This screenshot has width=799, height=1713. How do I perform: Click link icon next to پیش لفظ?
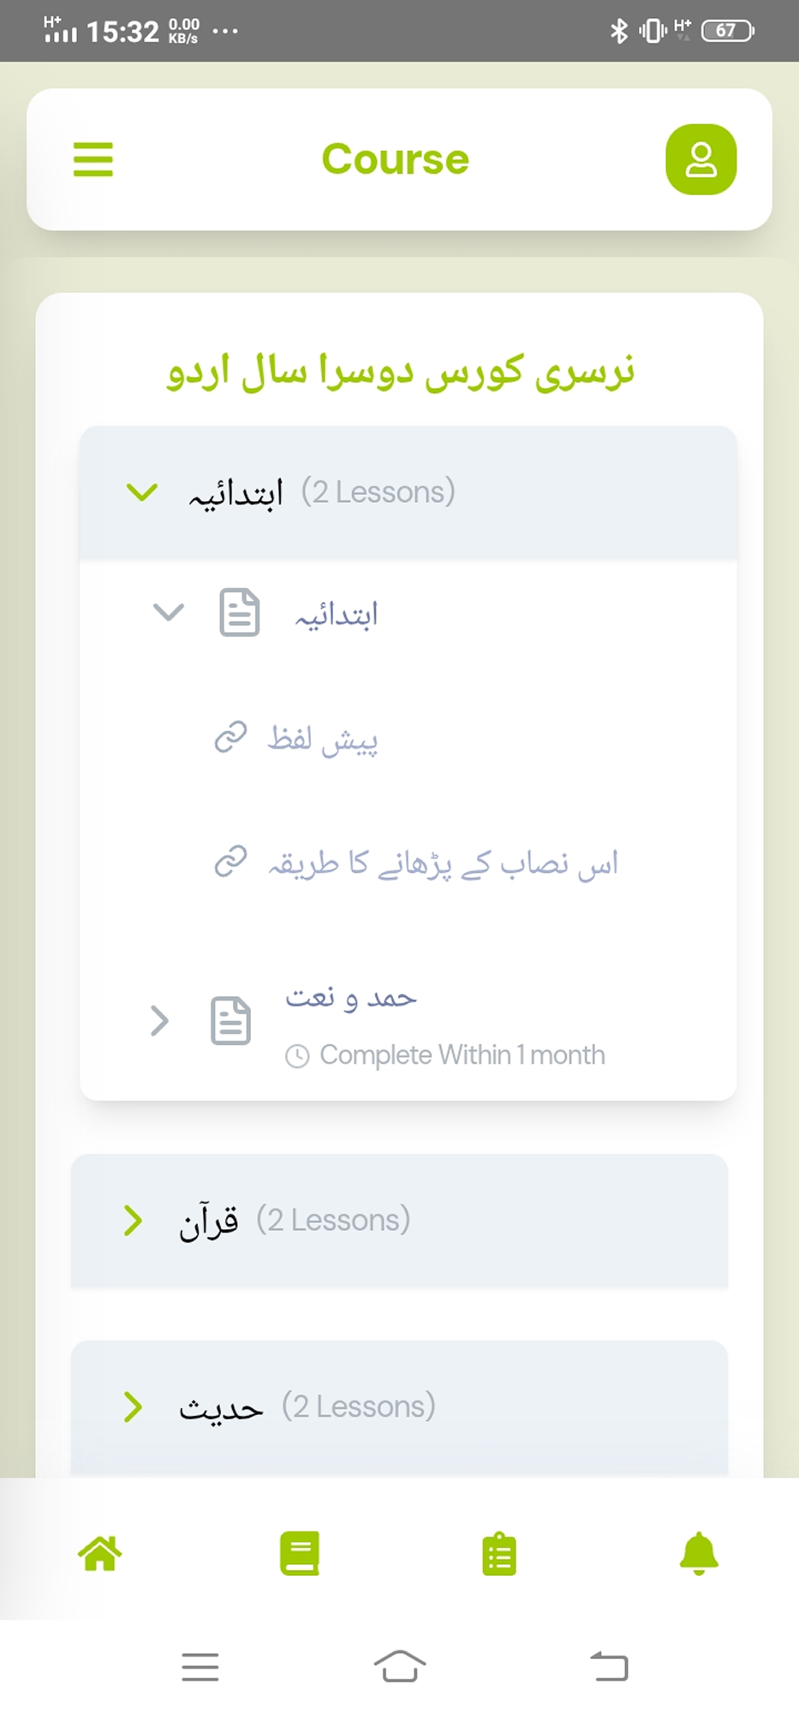[230, 737]
